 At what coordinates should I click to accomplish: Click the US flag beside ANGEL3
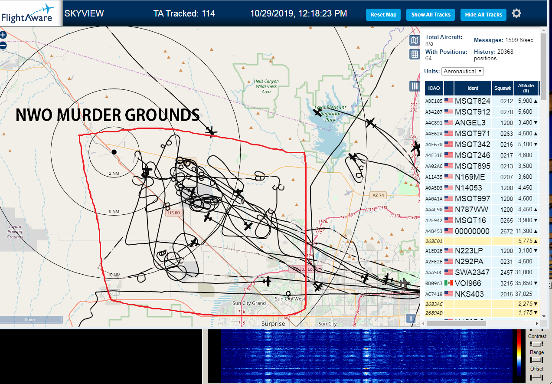[x=448, y=123]
